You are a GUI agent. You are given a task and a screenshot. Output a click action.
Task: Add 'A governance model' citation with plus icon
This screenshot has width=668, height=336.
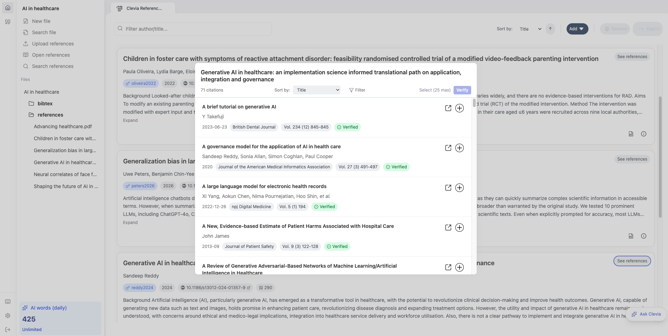[x=459, y=148]
